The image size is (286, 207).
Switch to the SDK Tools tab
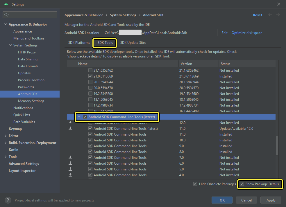105,43
